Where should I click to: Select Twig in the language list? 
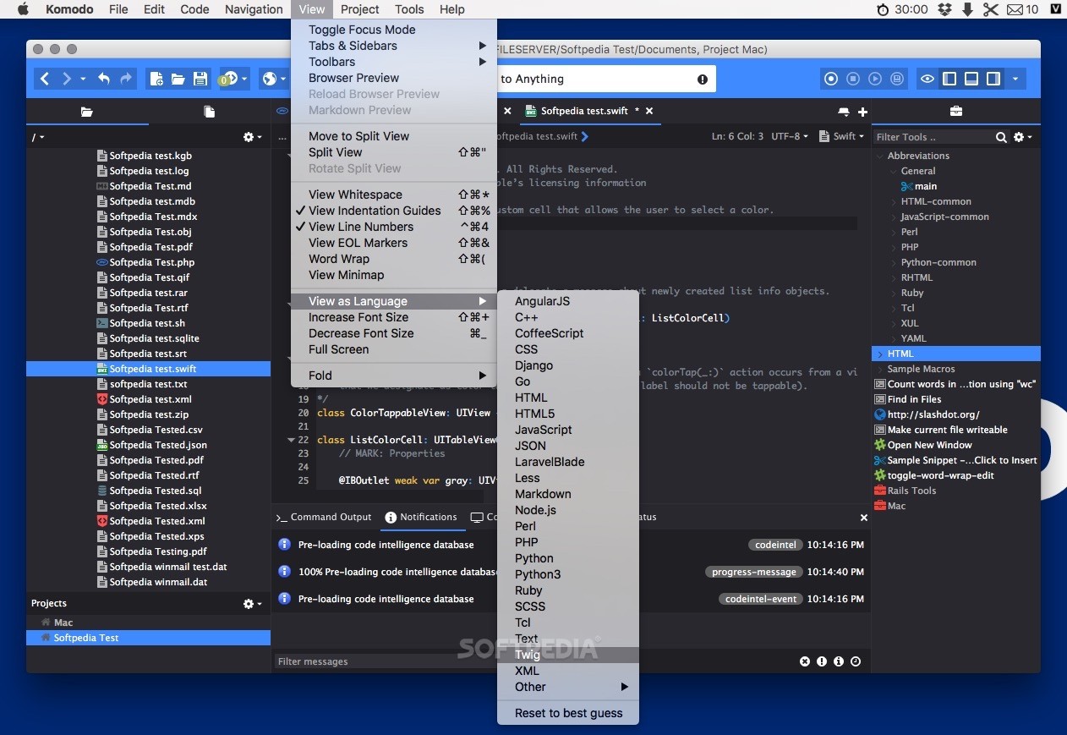(x=568, y=655)
